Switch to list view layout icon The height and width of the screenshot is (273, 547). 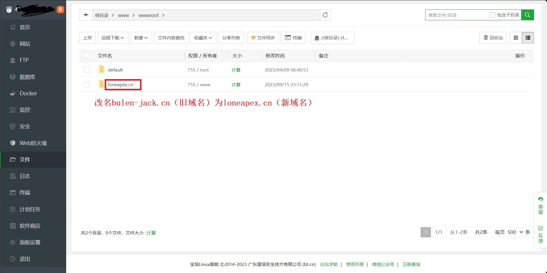[x=528, y=38]
